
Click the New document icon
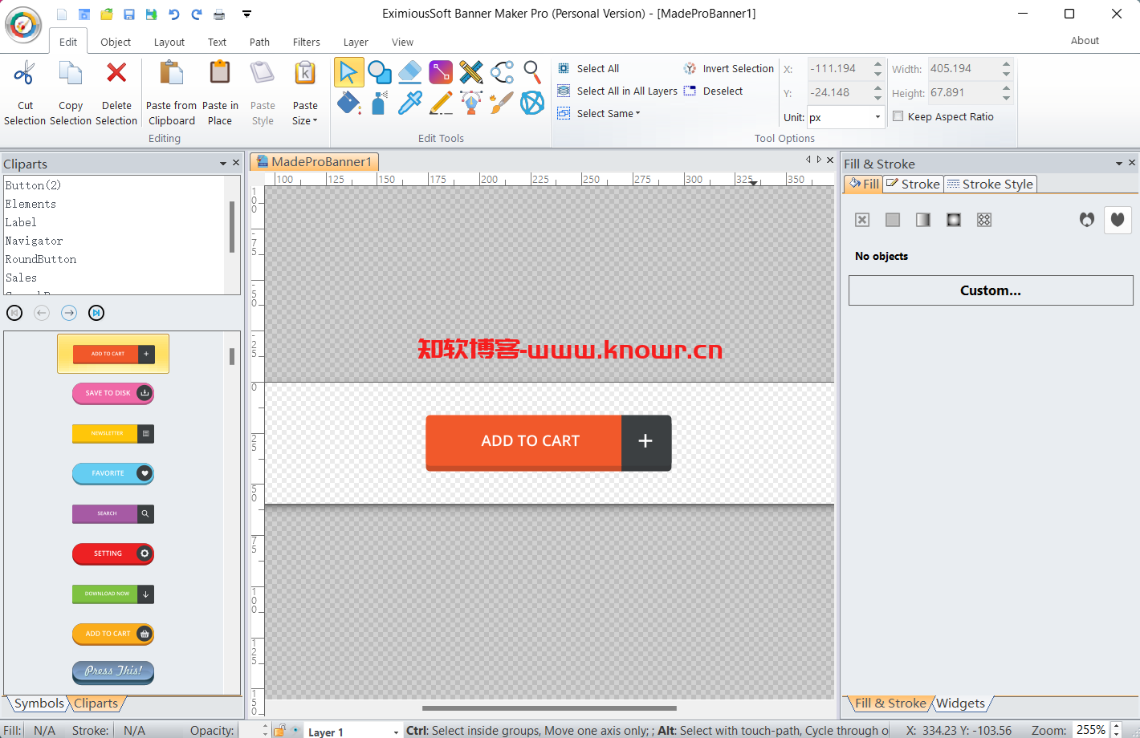tap(62, 14)
